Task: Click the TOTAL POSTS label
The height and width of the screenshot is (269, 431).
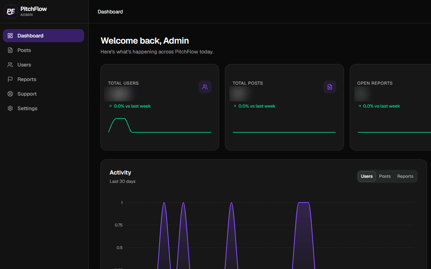Action: coord(248,83)
